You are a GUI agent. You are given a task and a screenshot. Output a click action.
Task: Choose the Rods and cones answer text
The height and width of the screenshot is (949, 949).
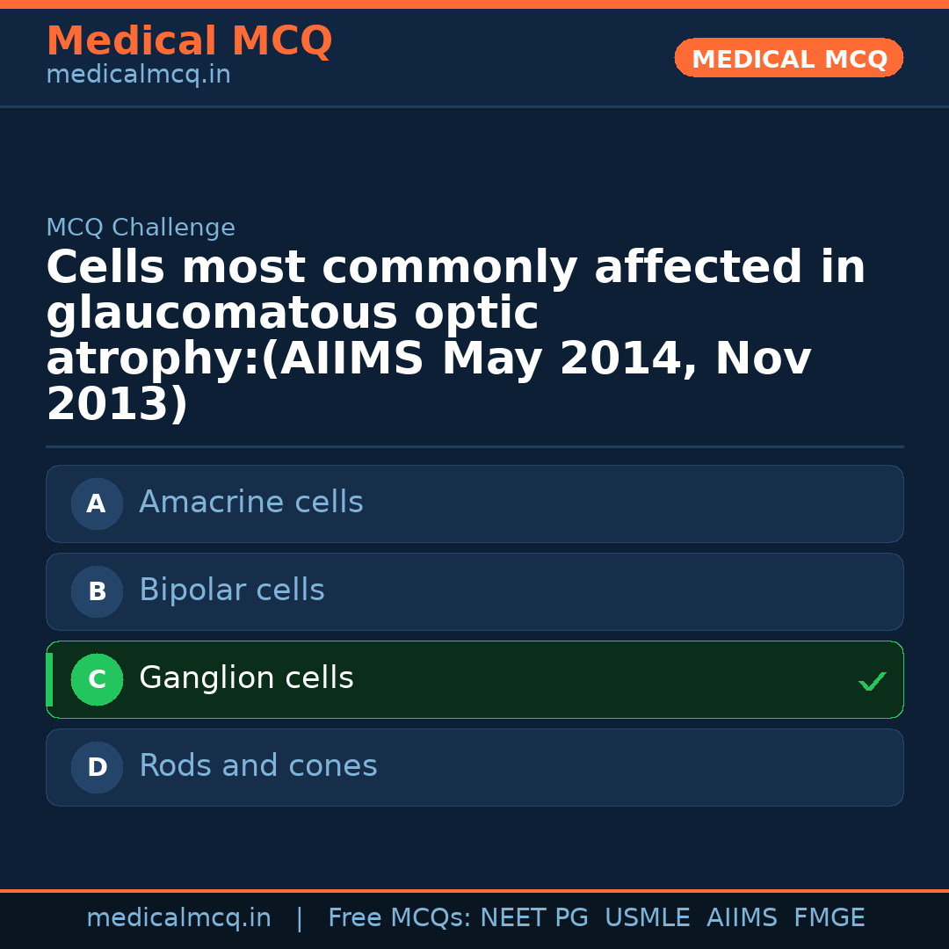pyautogui.click(x=258, y=766)
